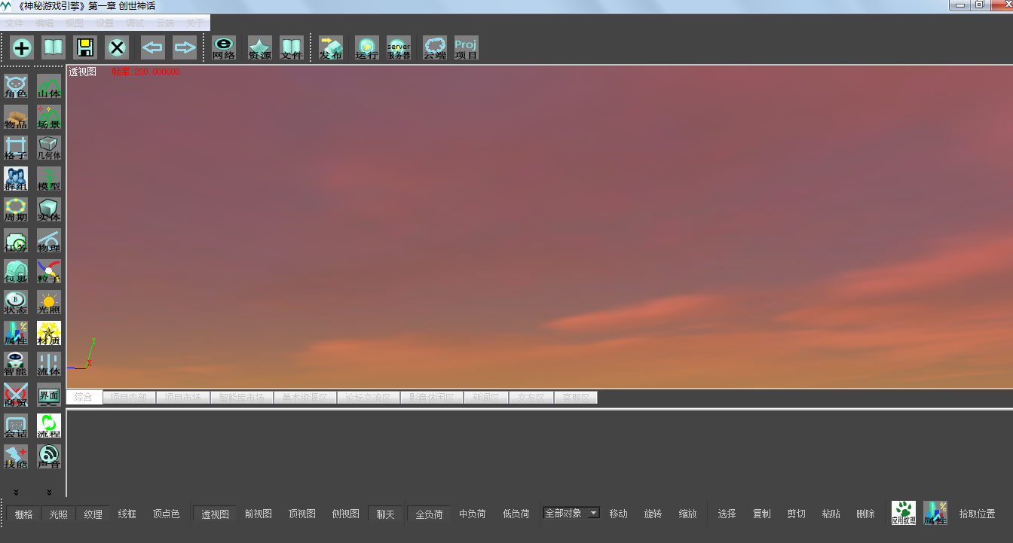Select the 声音 sound tool icon

pyautogui.click(x=49, y=456)
